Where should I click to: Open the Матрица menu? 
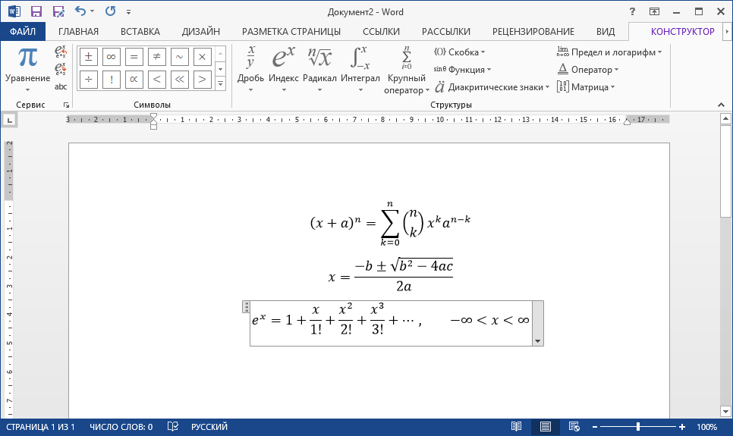pyautogui.click(x=585, y=87)
